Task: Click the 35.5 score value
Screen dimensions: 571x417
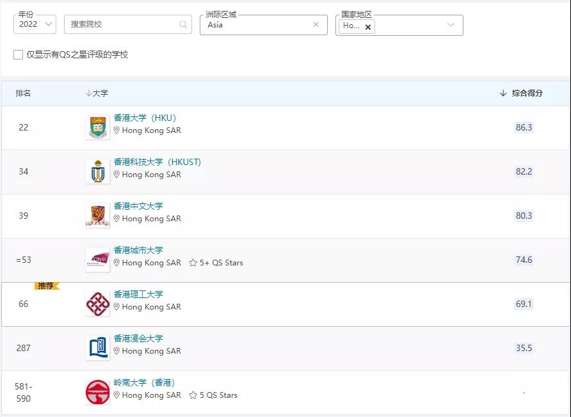Action: pyautogui.click(x=524, y=348)
